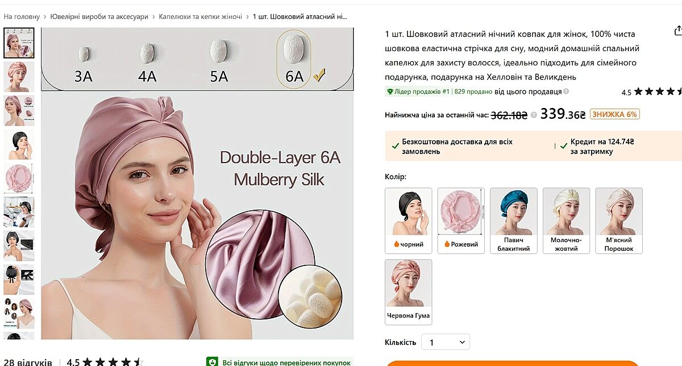The width and height of the screenshot is (682, 366).
Task: Click the verified reviews shield icon
Action: 212,362
